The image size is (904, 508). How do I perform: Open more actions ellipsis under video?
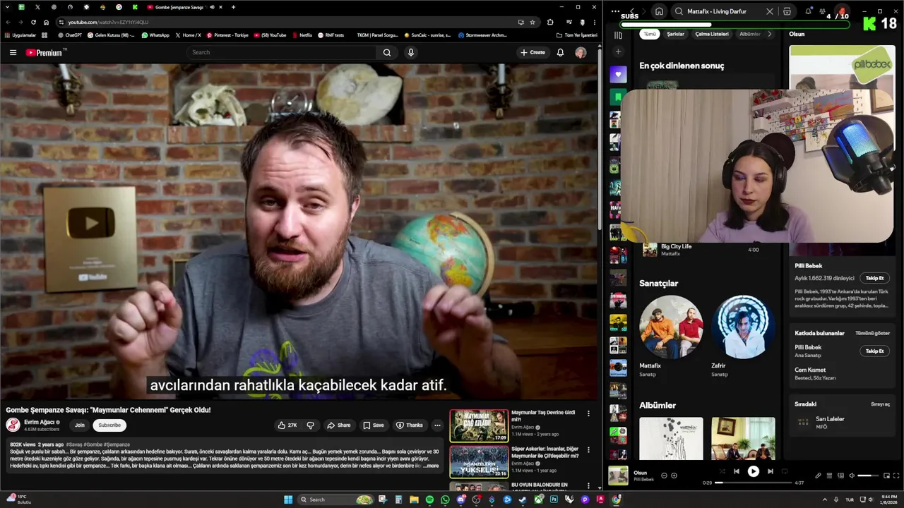coord(437,425)
